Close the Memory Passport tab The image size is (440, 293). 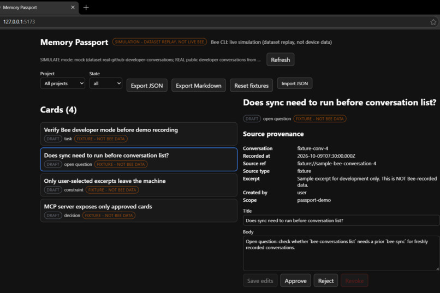(x=73, y=7)
